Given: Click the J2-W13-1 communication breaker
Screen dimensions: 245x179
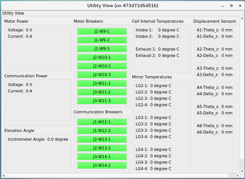Looking at the screenshot, I should [x=102, y=139].
